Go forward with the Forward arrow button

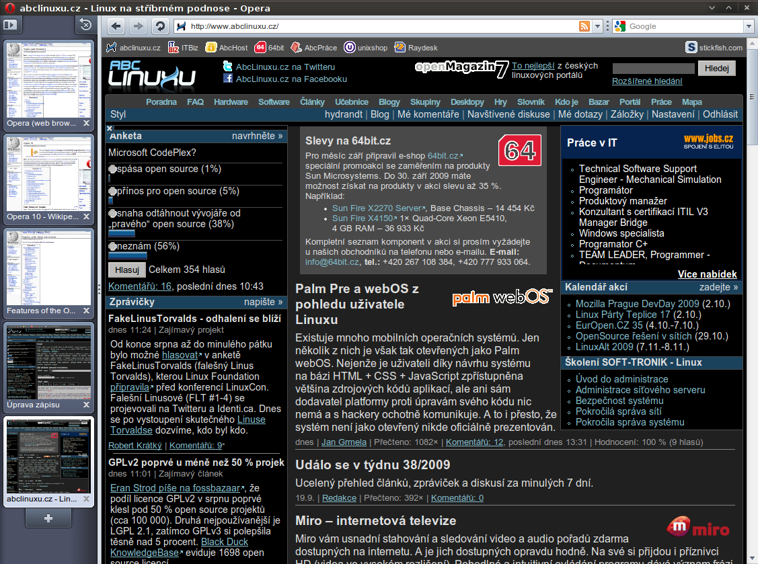point(139,26)
